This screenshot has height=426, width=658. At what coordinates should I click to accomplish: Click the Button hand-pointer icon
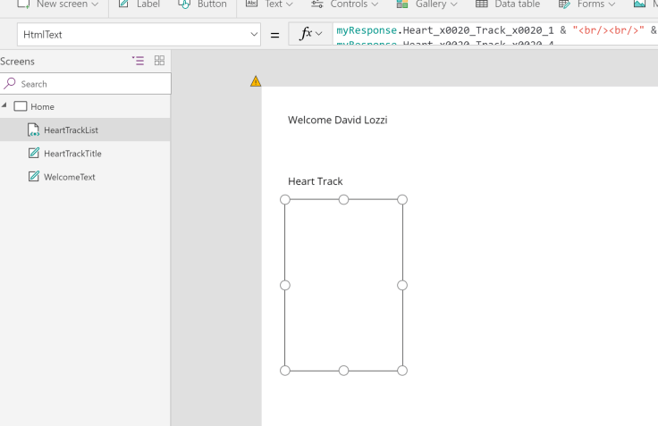pos(184,4)
